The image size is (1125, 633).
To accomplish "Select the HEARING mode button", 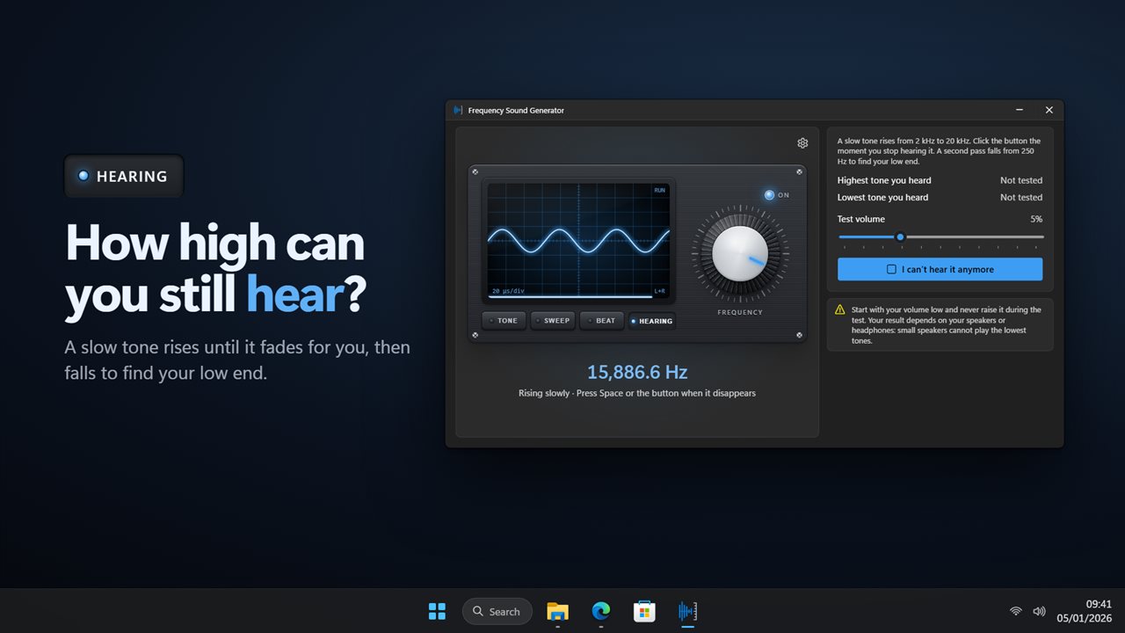I will [652, 321].
